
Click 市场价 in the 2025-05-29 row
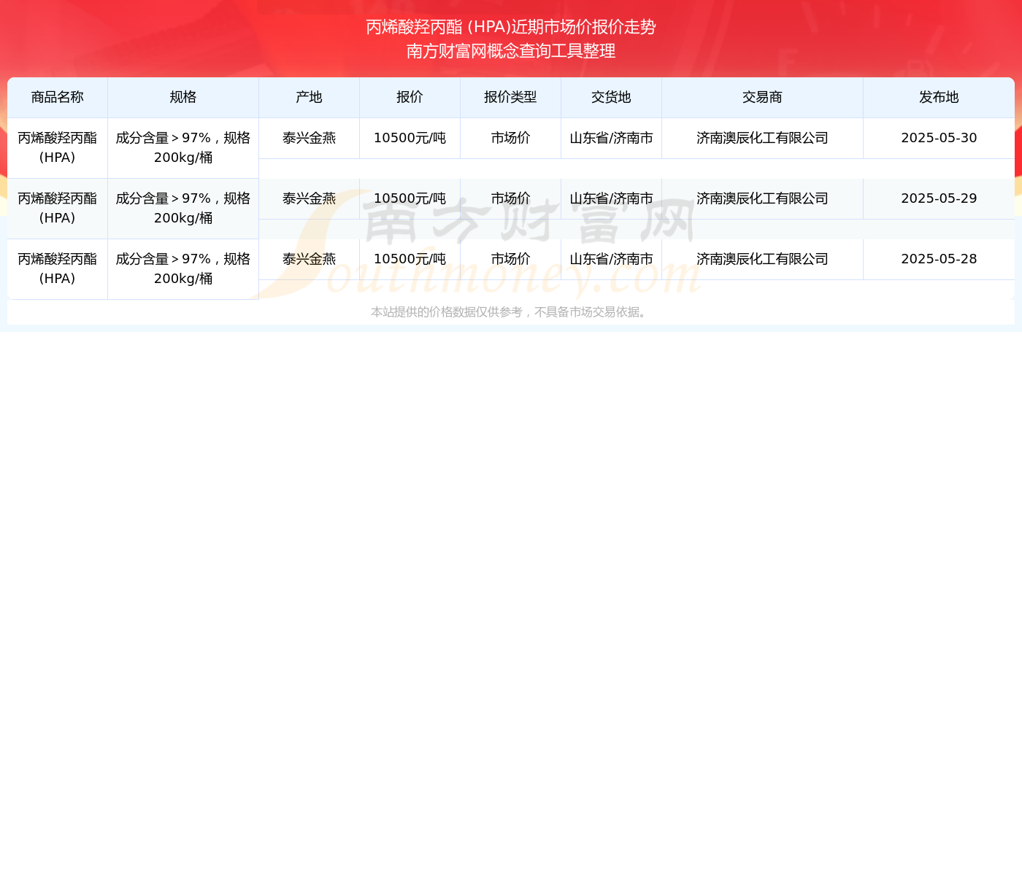tap(511, 199)
